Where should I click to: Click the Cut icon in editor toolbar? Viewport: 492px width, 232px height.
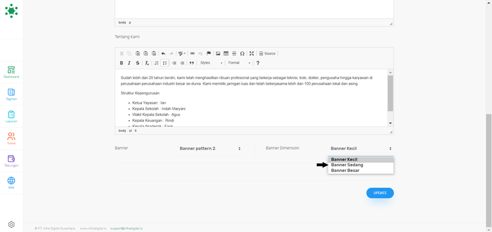(x=121, y=53)
